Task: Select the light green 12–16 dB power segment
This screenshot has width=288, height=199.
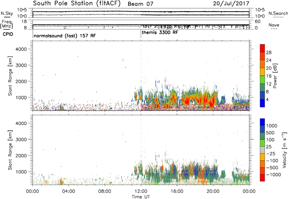Action: (x=262, y=79)
